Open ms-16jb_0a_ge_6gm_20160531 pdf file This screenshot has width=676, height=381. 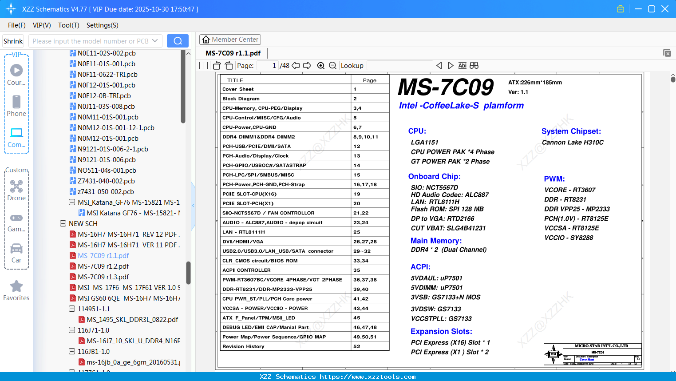(130, 362)
